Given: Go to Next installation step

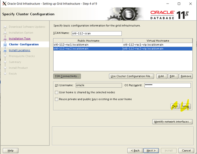Looking at the screenshot, I should (151, 150).
